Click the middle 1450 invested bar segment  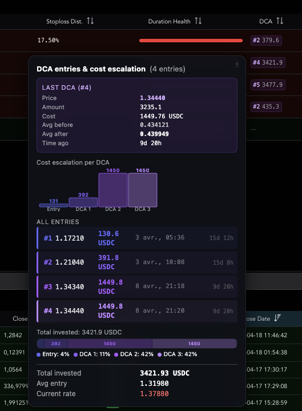pyautogui.click(x=110, y=344)
